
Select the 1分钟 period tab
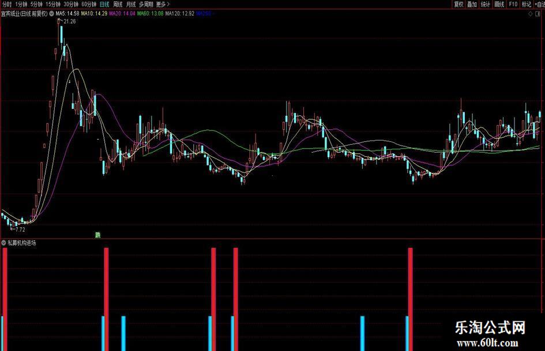coord(21,4)
